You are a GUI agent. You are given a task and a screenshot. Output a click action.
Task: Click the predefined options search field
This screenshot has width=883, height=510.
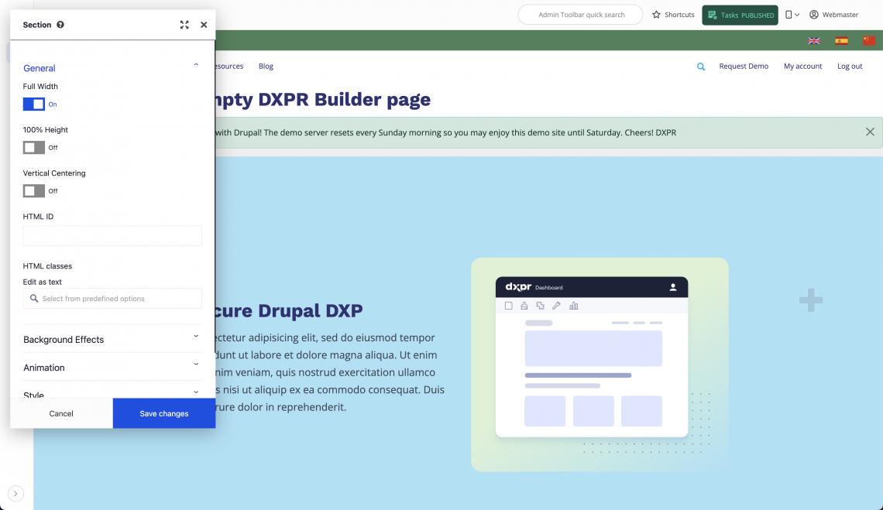112,299
